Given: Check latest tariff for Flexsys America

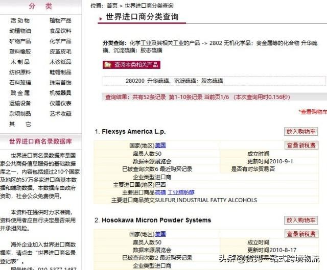Looking at the screenshot, I should click(301, 145).
